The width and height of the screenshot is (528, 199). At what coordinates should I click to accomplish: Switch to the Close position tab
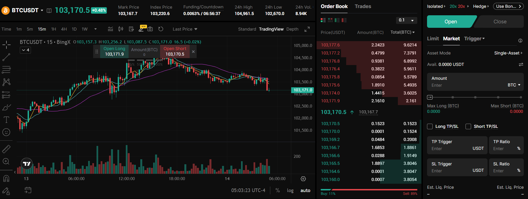pos(500,22)
